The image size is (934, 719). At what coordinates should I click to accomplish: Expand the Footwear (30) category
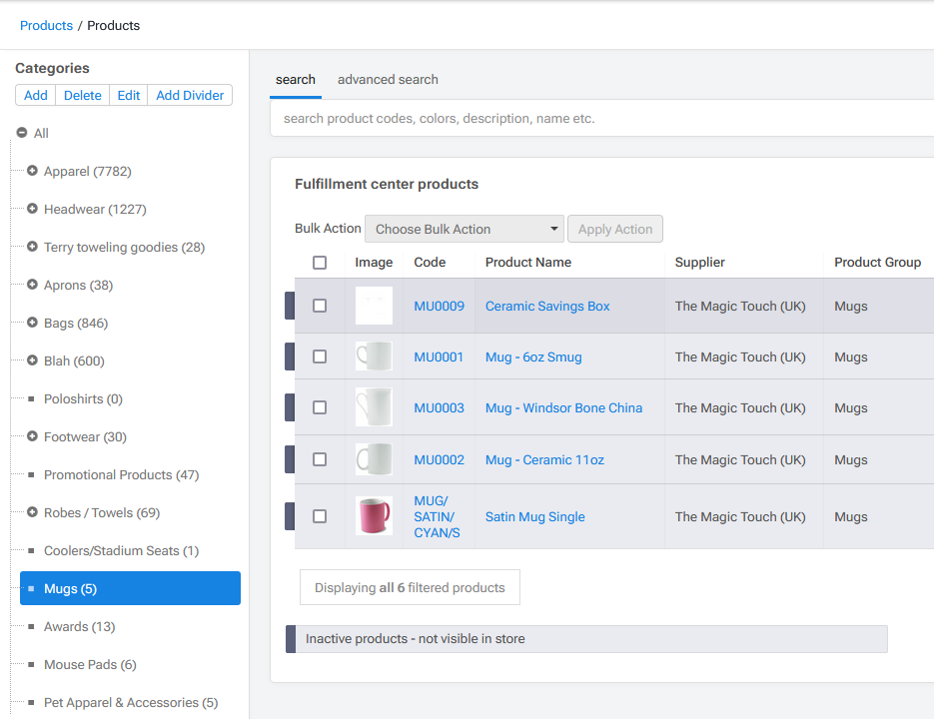(x=32, y=436)
